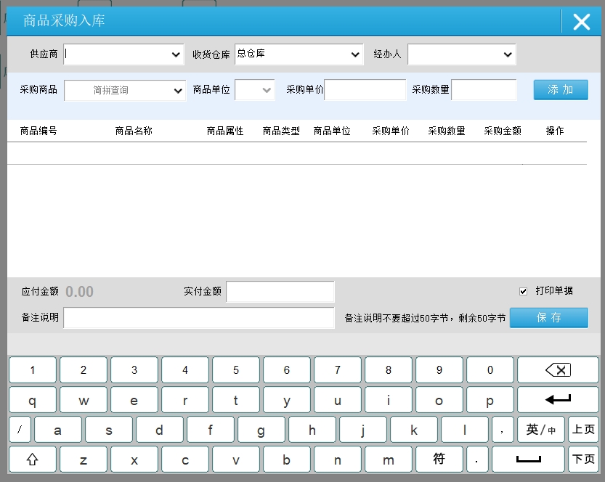The height and width of the screenshot is (482, 605).
Task: Click into the 备注说明 remarks text box
Action: point(199,318)
